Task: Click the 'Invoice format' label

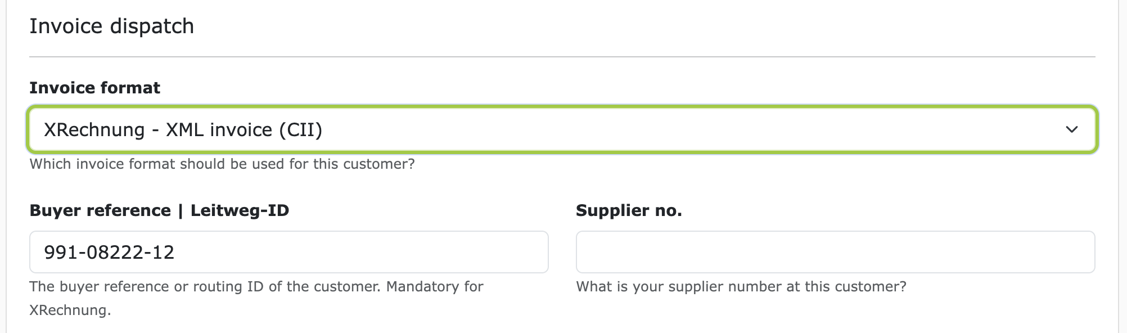Action: [x=94, y=87]
